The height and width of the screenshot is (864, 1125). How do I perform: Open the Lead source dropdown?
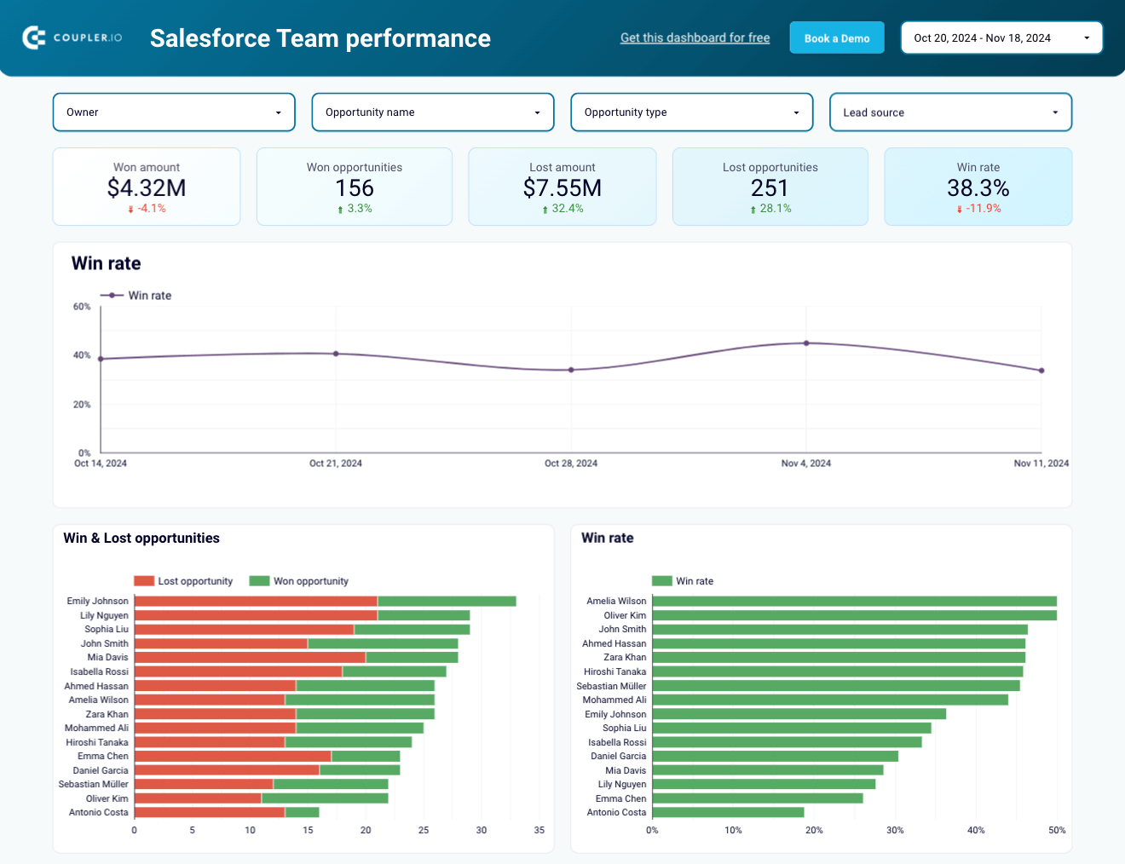tap(950, 112)
